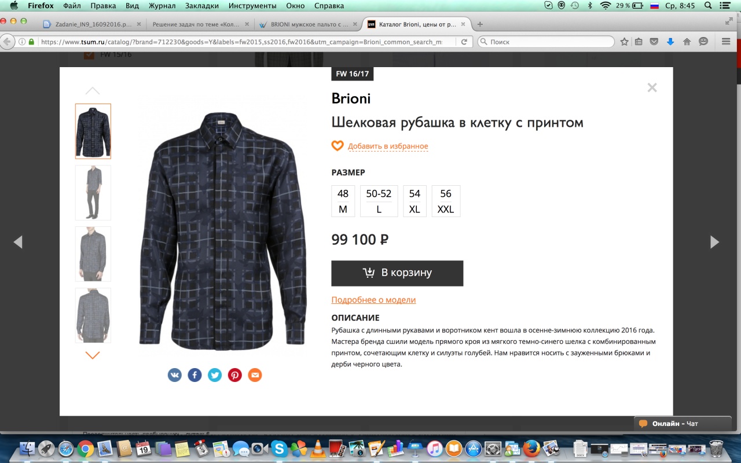Go to the next product with the right arrow

[x=714, y=242]
